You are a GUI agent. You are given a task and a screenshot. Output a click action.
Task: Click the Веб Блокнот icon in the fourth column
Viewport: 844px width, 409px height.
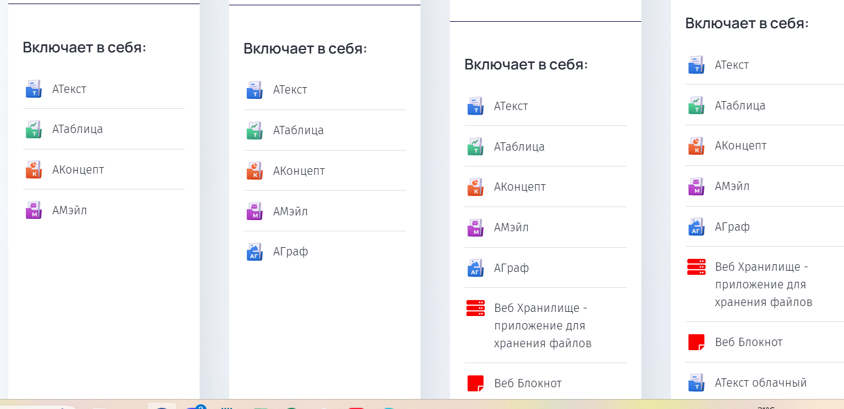[x=696, y=342]
